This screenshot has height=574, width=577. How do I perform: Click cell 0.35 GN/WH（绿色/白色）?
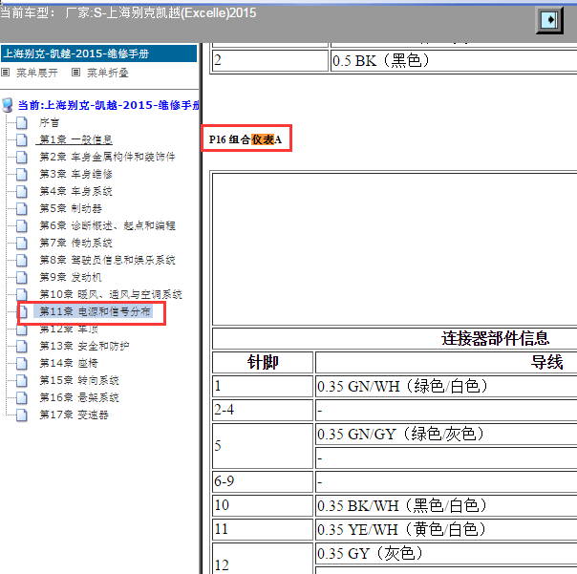446,387
